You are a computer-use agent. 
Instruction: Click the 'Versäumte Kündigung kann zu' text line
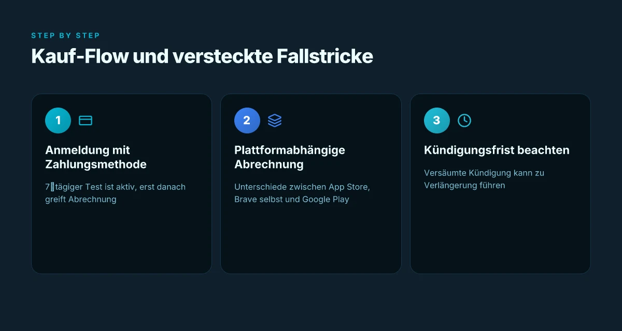point(484,173)
